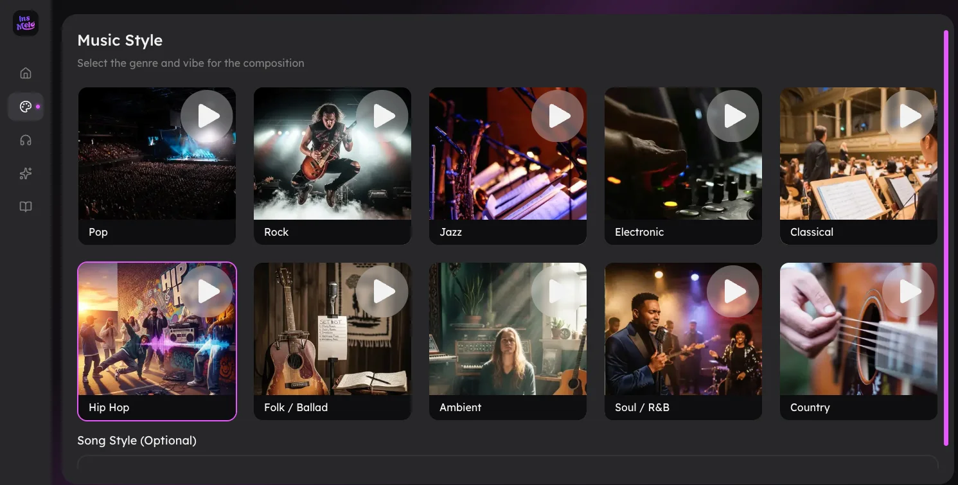Select the Country genre label
This screenshot has height=485, width=958.
click(810, 407)
